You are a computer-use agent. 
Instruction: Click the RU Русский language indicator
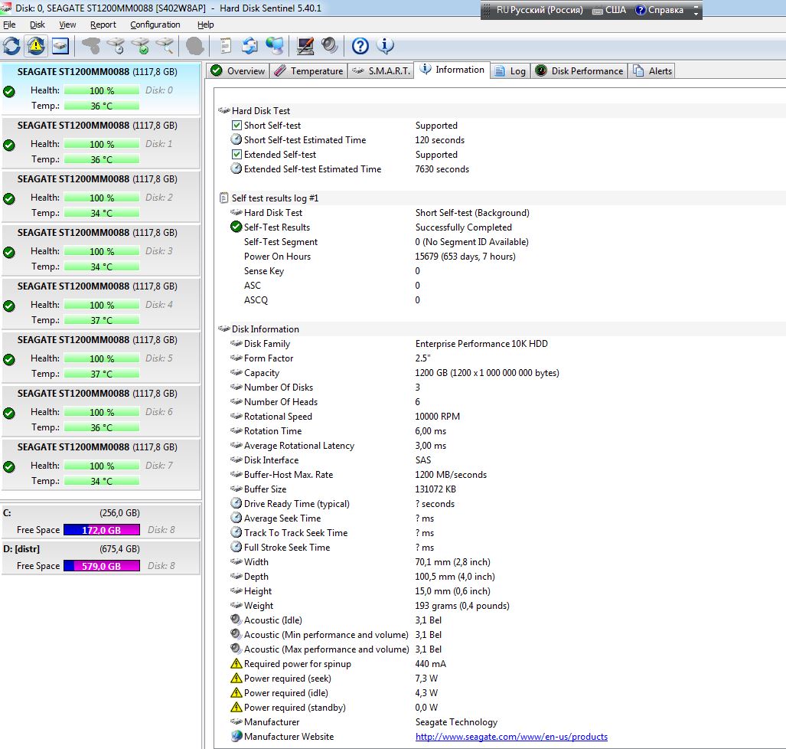pos(539,10)
